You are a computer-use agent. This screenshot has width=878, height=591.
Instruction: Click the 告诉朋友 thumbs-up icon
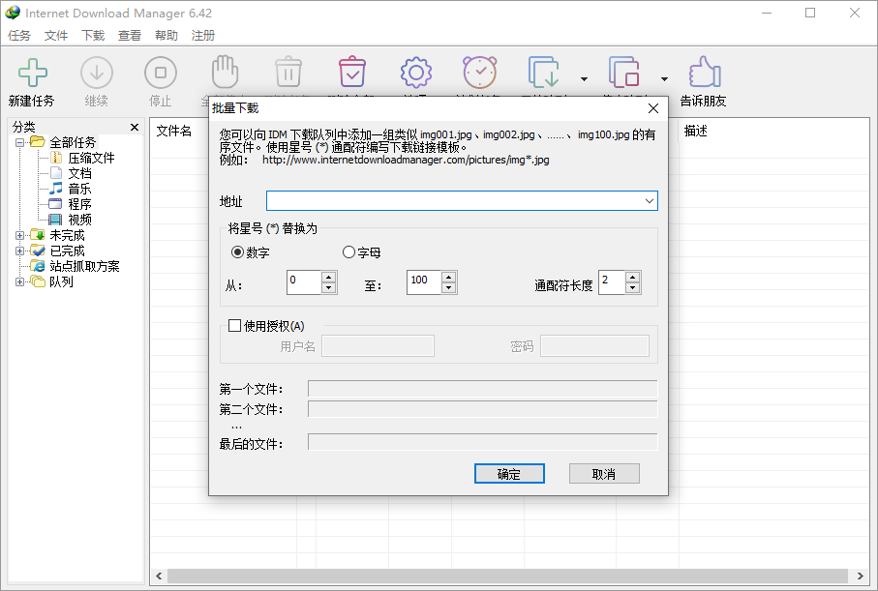pos(704,73)
